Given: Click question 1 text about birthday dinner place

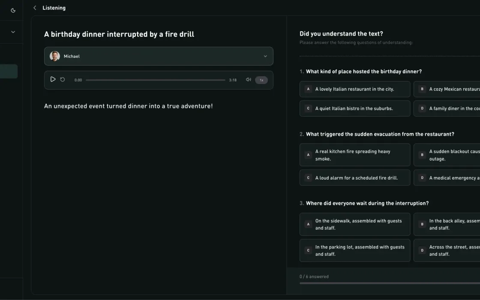Looking at the screenshot, I should (364, 71).
